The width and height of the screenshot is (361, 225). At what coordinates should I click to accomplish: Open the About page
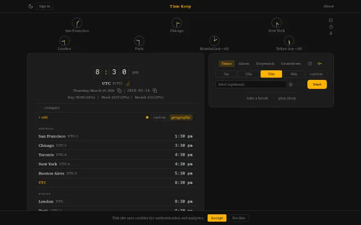[328, 6]
